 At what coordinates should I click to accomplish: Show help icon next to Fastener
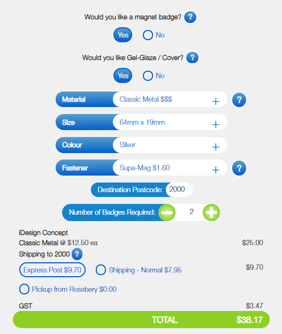point(239,168)
